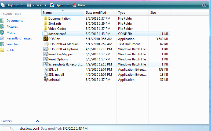Open the SimEarth folder icon
The image size is (211, 131).
pyautogui.click(x=45, y=23)
